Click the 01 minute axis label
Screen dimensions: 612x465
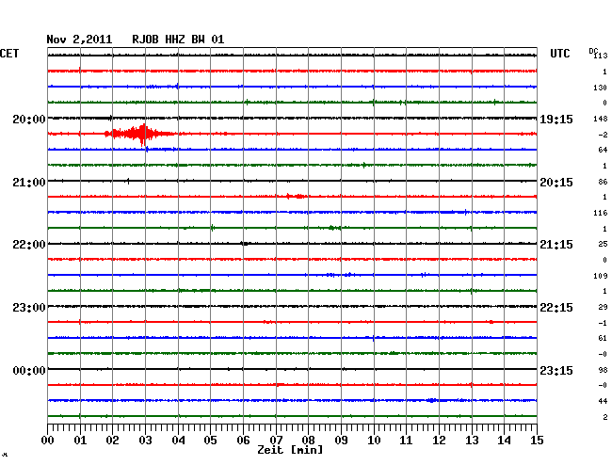pyautogui.click(x=80, y=441)
